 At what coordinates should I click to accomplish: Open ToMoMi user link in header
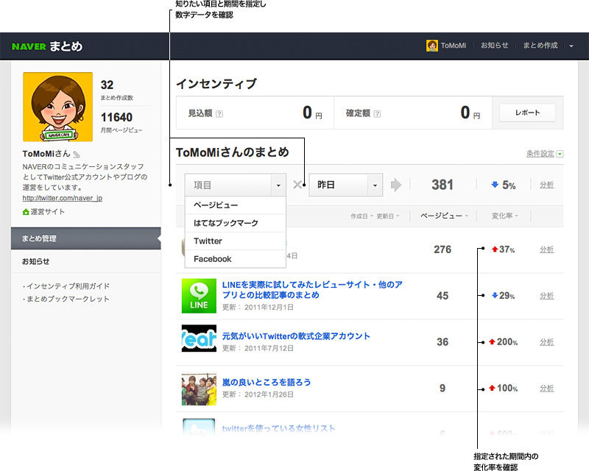click(454, 46)
